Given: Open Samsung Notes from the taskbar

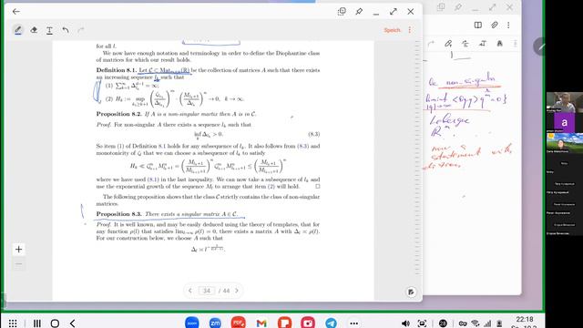Looking at the screenshot, I should point(285,323).
